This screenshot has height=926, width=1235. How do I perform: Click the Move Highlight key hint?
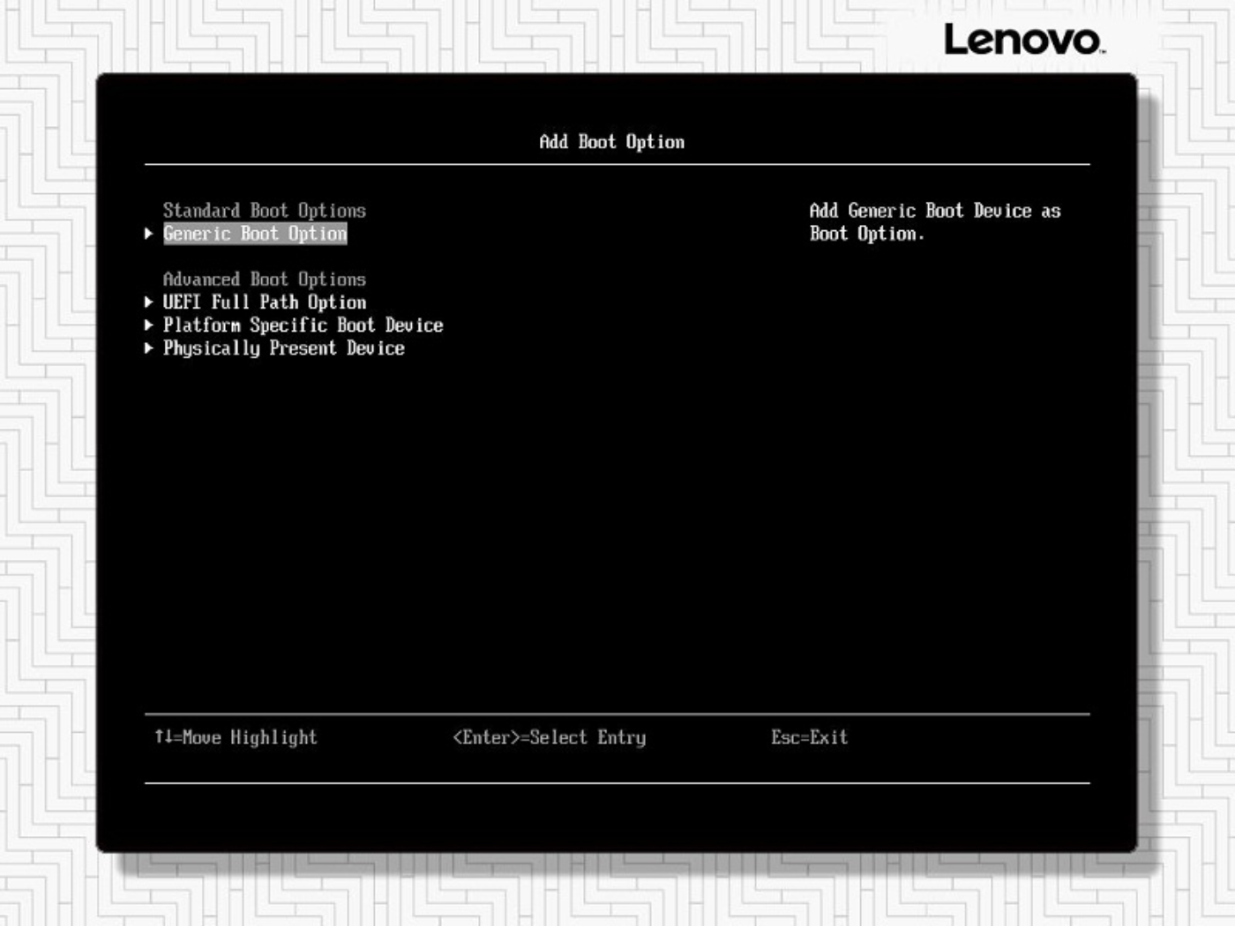[236, 737]
